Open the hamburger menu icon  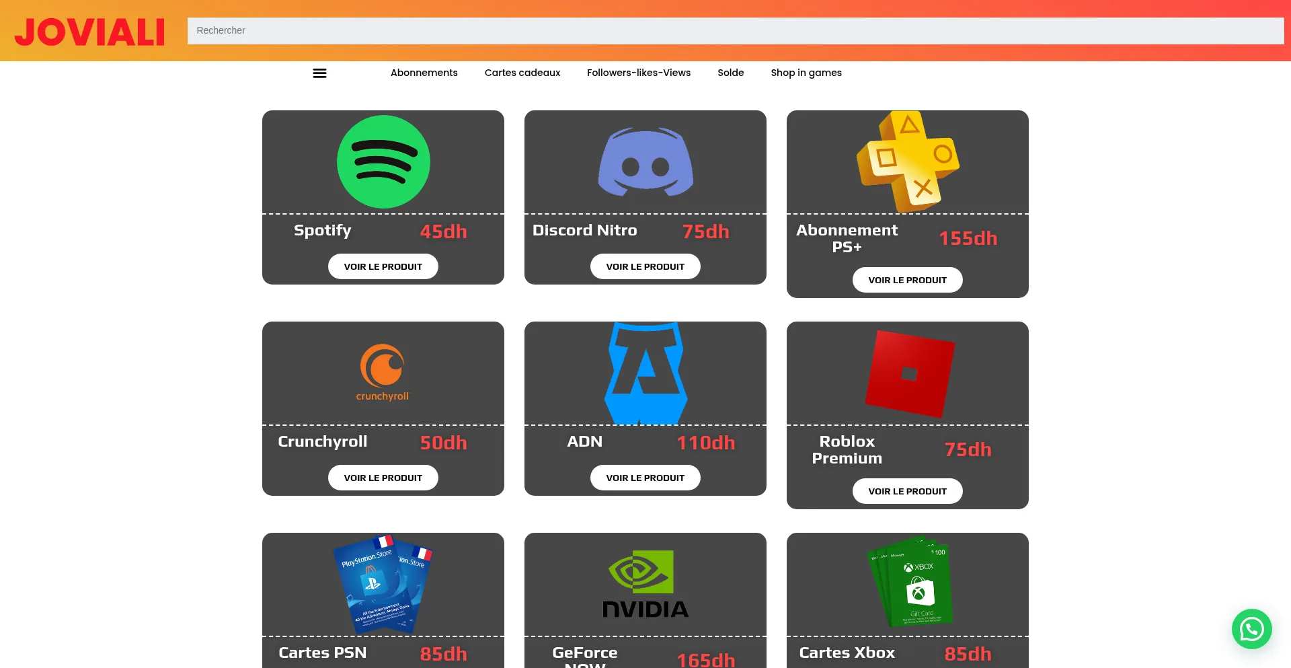[x=319, y=73]
